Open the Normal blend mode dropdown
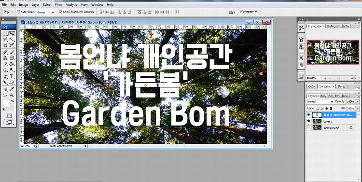 (x=320, y=102)
